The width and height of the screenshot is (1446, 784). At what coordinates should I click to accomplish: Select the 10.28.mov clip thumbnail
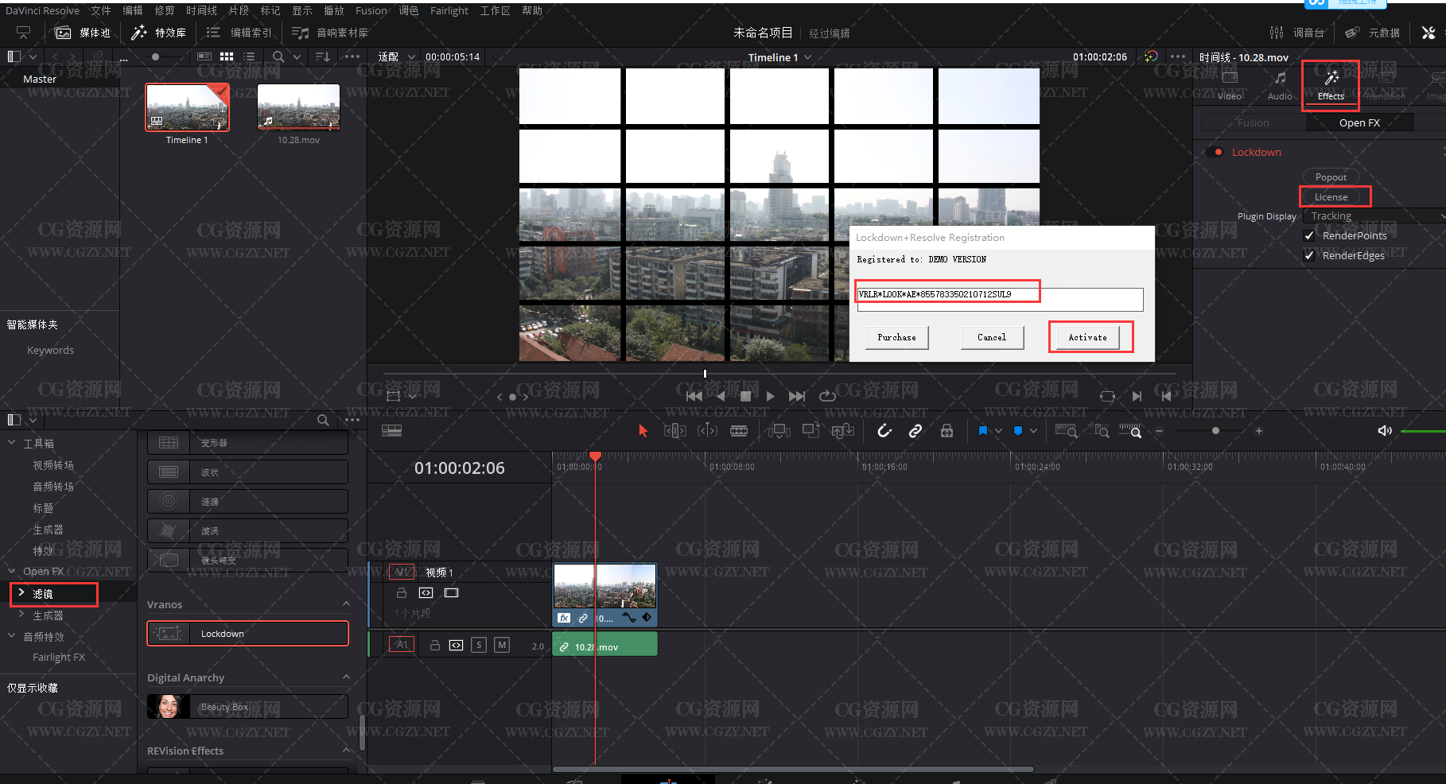point(298,107)
